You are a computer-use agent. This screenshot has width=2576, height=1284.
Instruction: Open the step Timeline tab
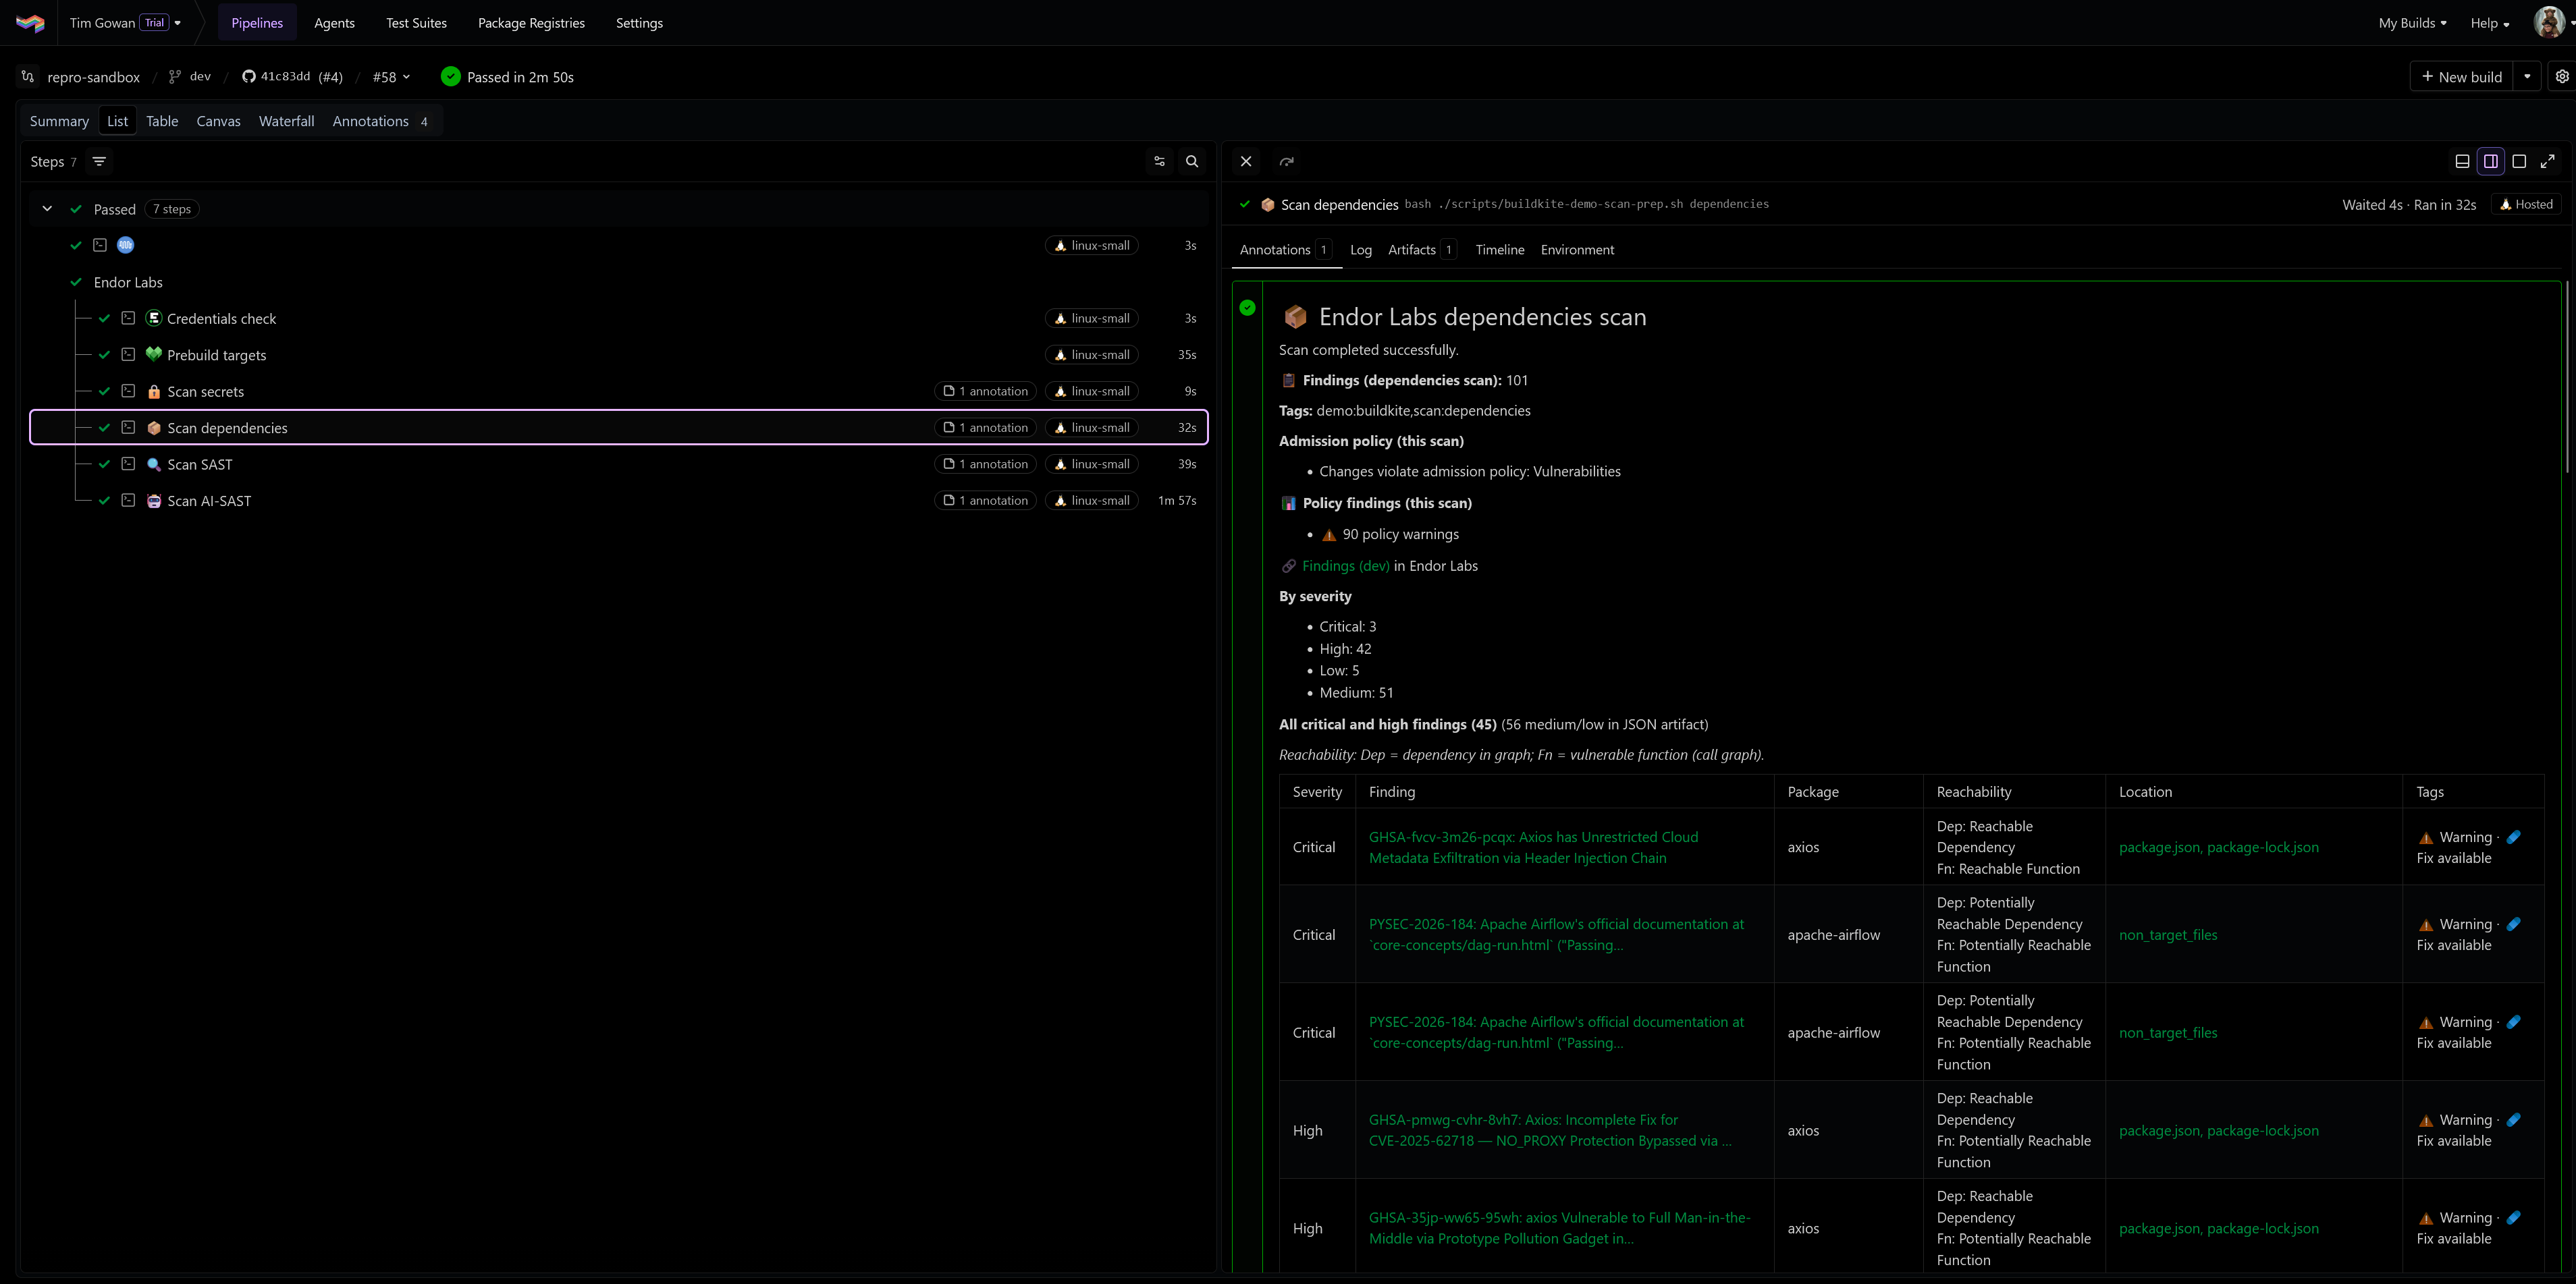coord(1499,250)
